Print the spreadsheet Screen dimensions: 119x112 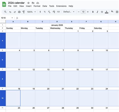(x=19, y=12)
